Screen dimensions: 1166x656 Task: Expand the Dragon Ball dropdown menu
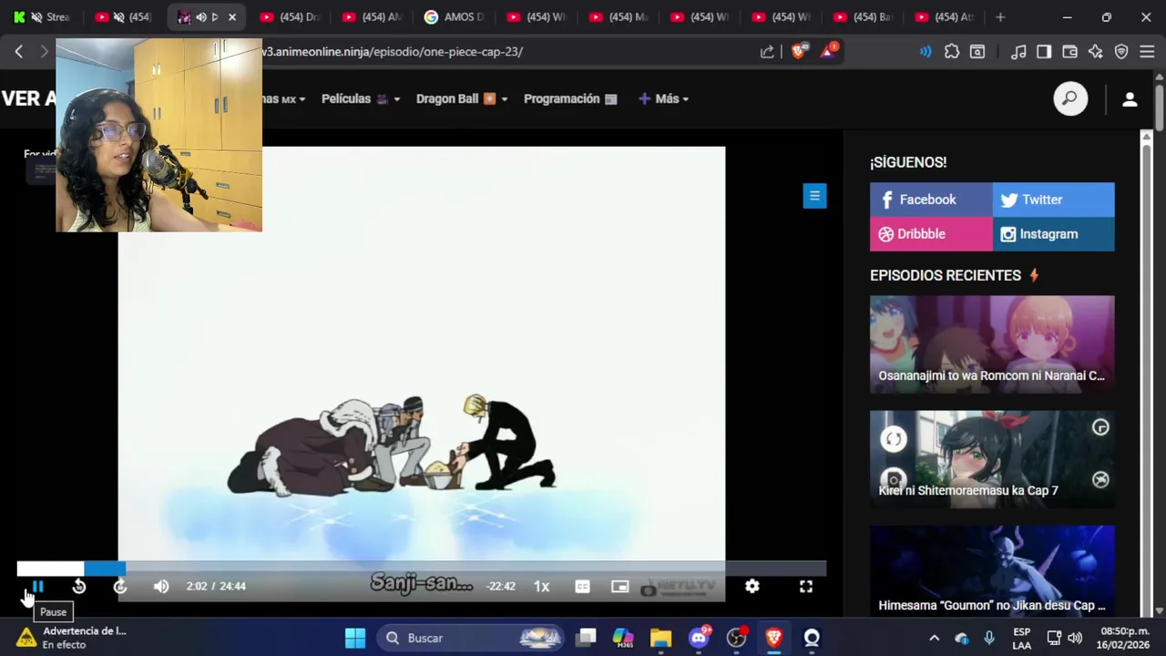[x=462, y=98]
